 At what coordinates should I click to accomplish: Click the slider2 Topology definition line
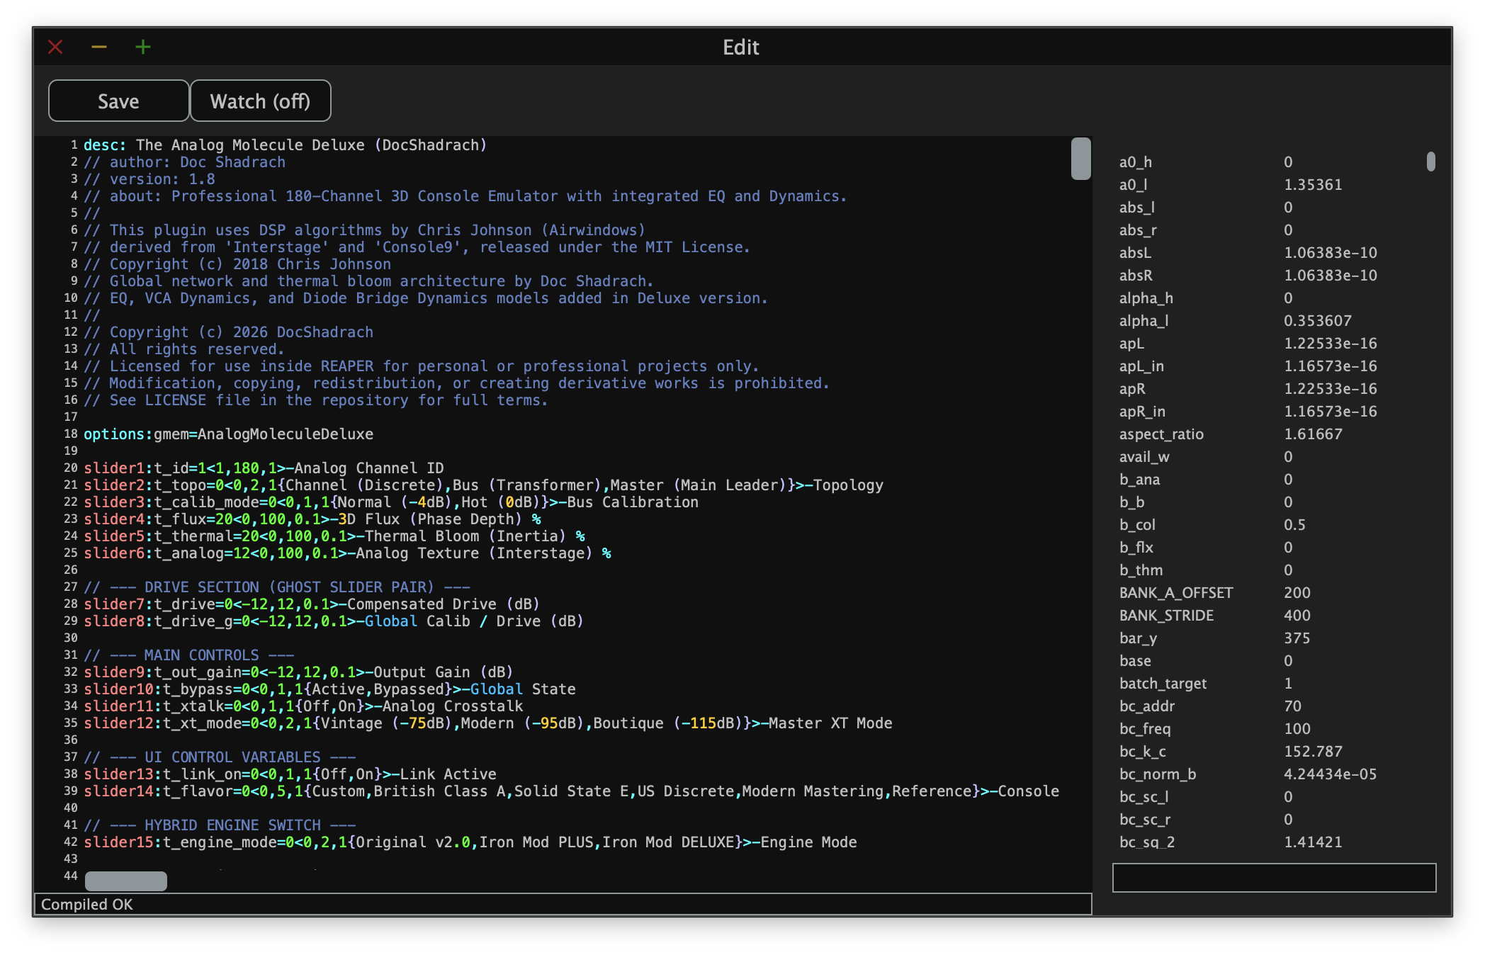(x=483, y=485)
